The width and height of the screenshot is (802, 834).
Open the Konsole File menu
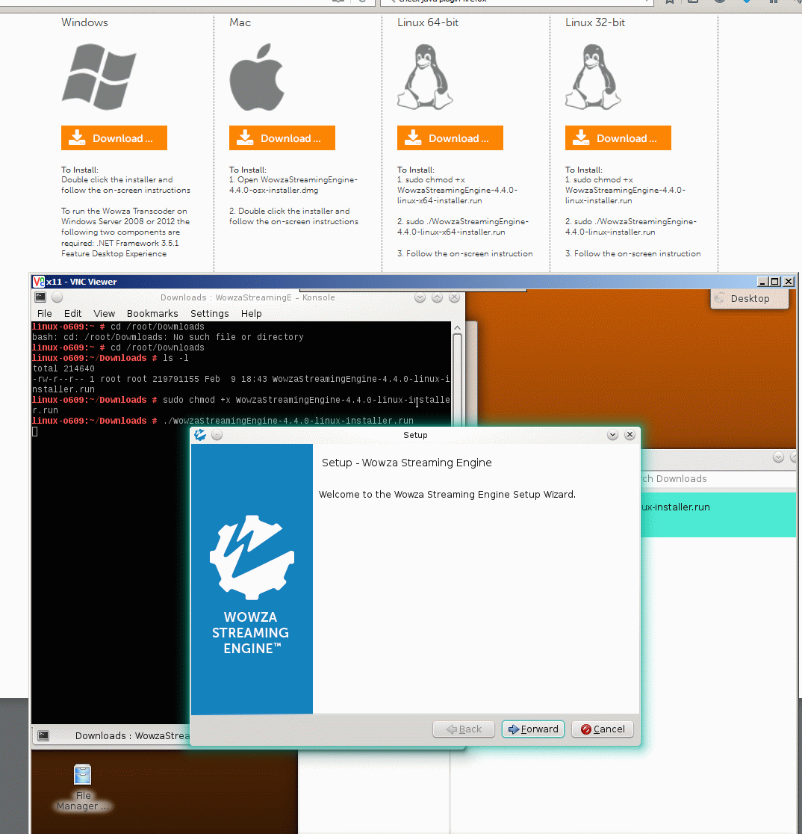45,314
